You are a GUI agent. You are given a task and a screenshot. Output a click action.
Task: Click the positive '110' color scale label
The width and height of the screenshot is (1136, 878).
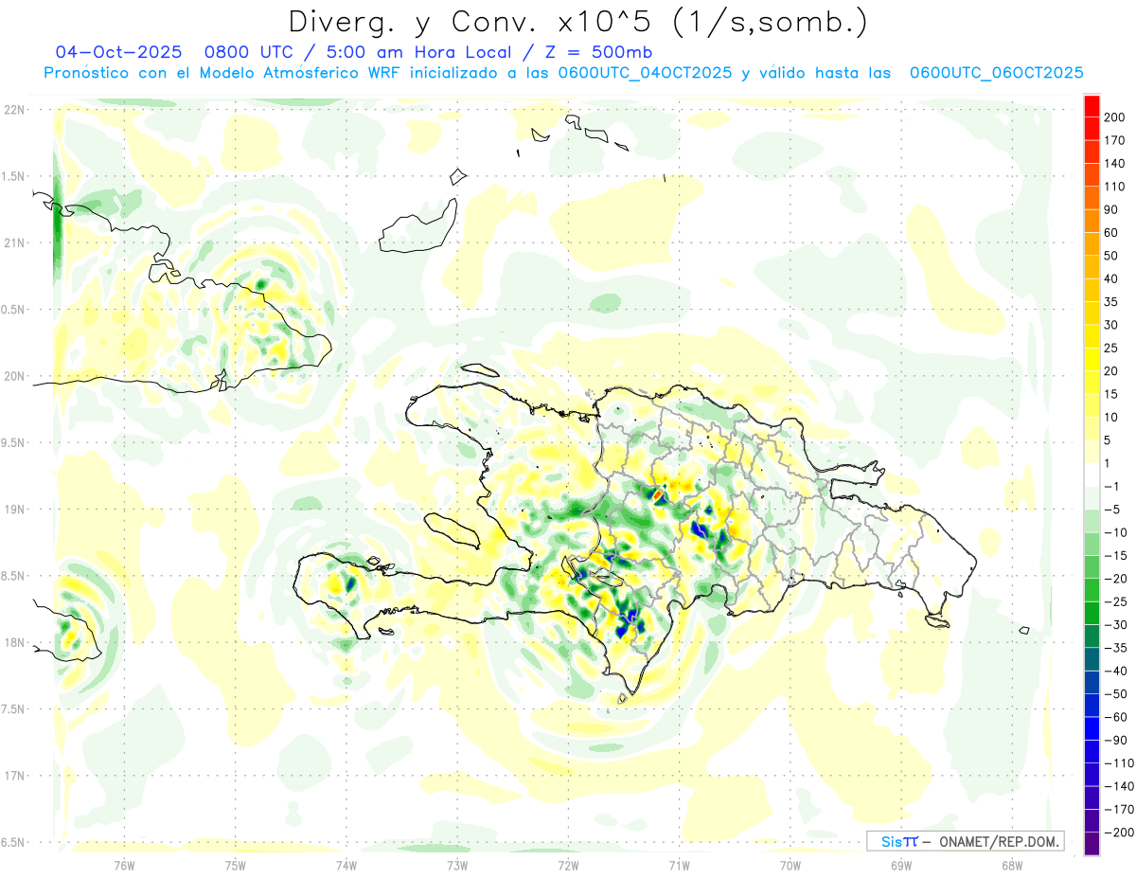[1114, 187]
